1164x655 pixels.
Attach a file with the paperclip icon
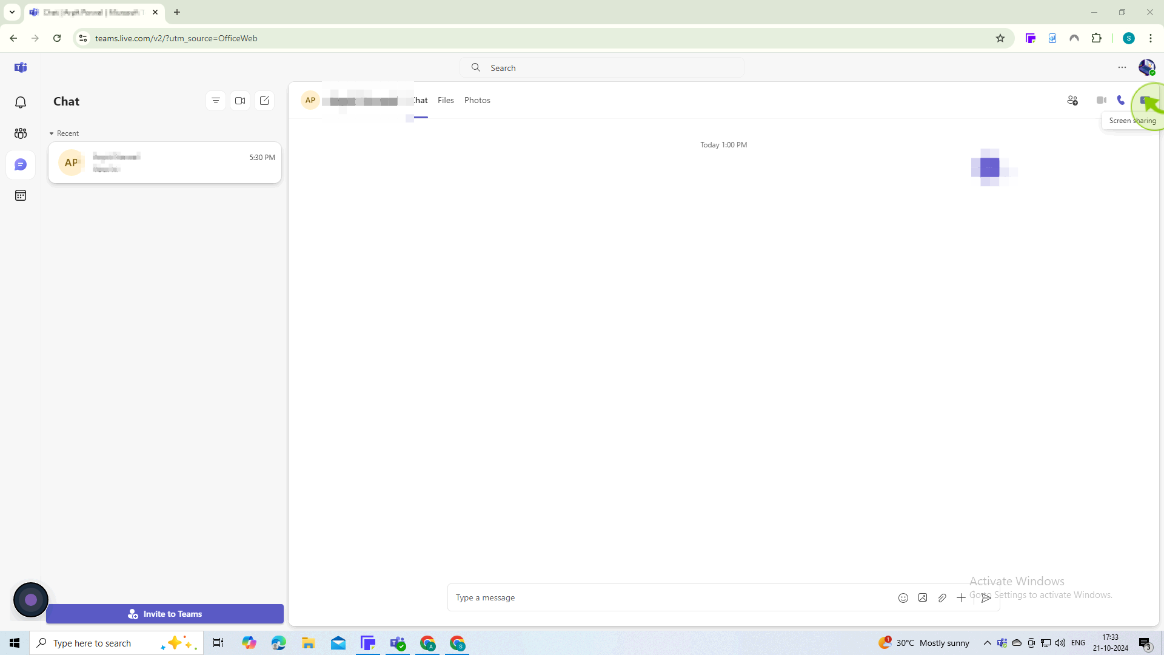coord(942,598)
